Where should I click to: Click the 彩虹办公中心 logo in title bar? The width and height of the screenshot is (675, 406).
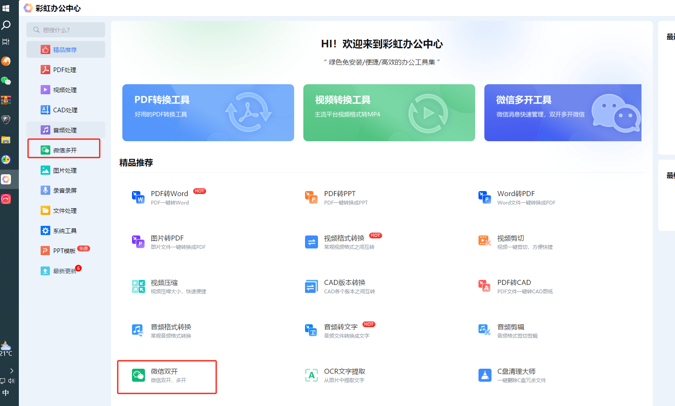pyautogui.click(x=28, y=8)
